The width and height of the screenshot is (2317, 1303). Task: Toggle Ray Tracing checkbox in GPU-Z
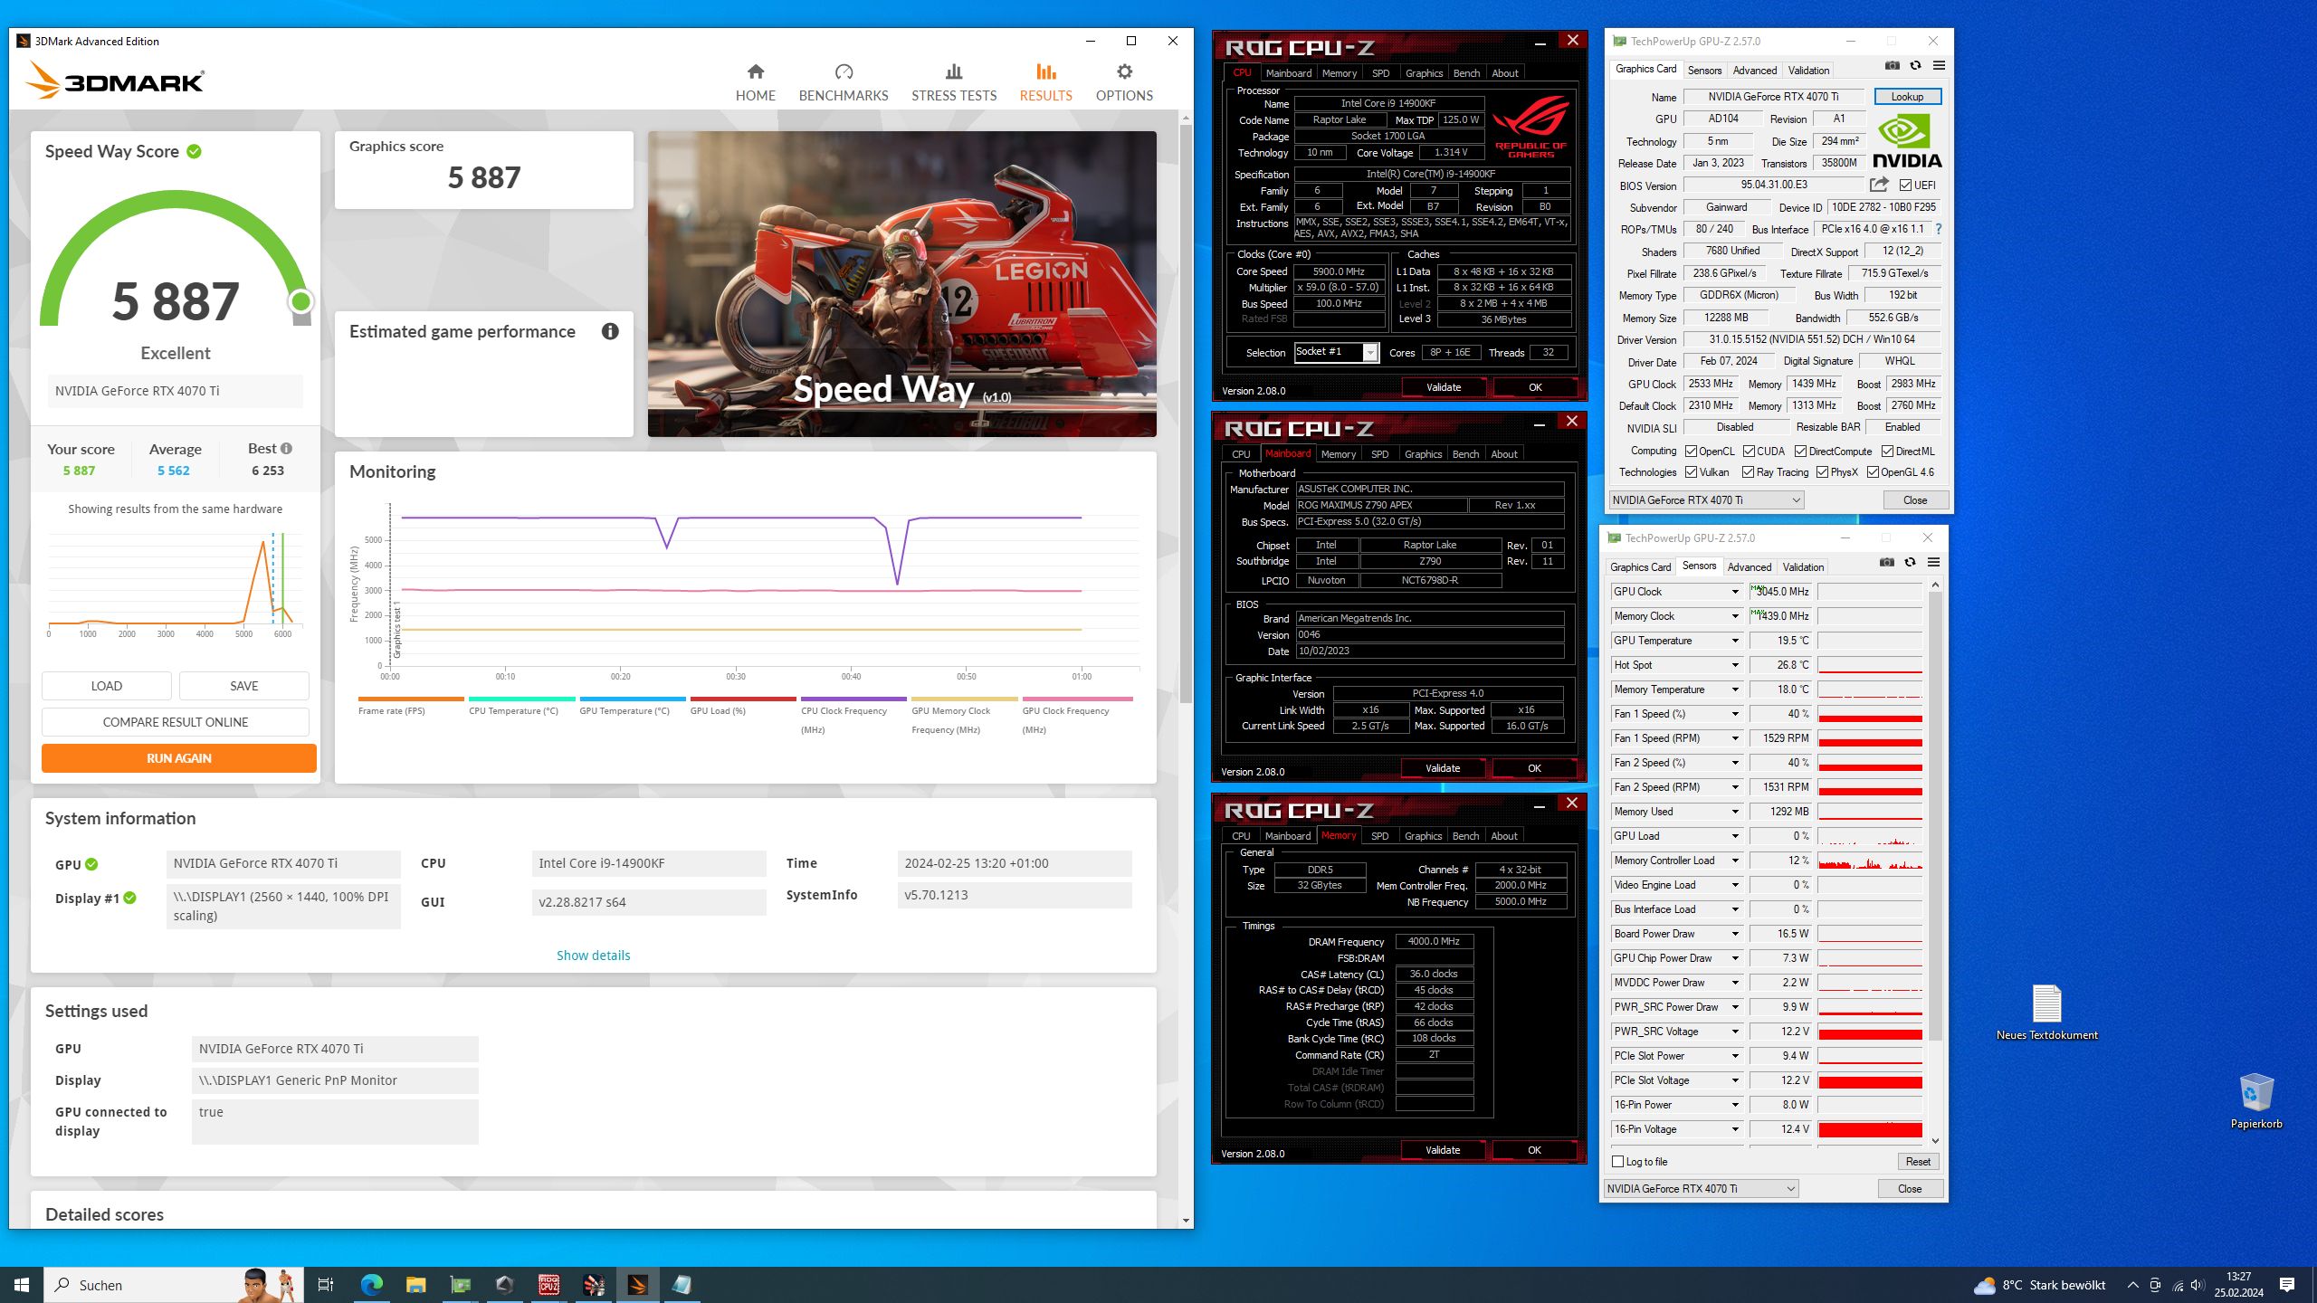1748,471
